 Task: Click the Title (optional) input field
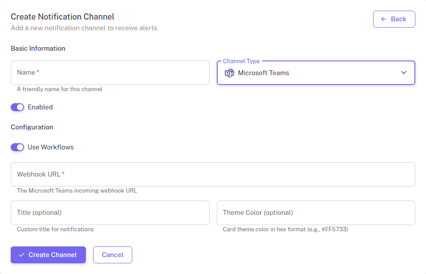coord(110,213)
